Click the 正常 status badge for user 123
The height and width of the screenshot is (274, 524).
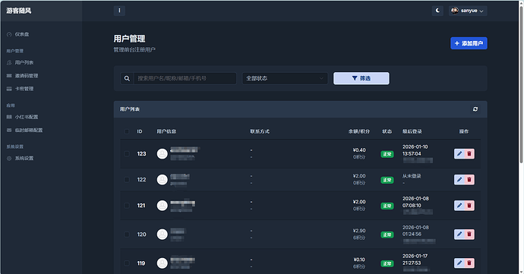[x=387, y=154]
